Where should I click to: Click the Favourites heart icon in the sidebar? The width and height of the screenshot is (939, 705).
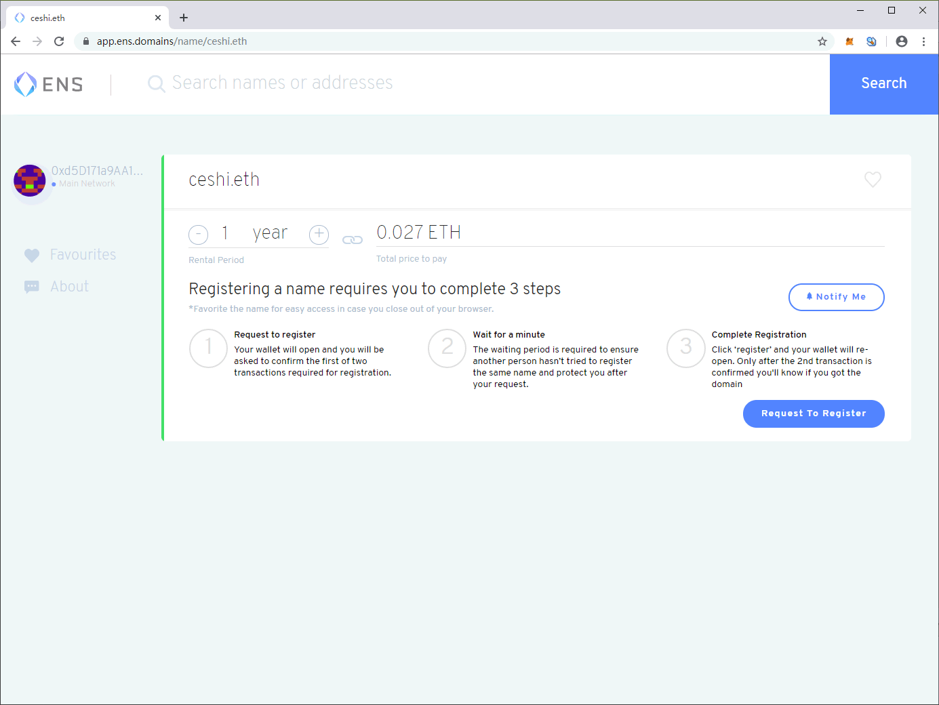coord(32,256)
